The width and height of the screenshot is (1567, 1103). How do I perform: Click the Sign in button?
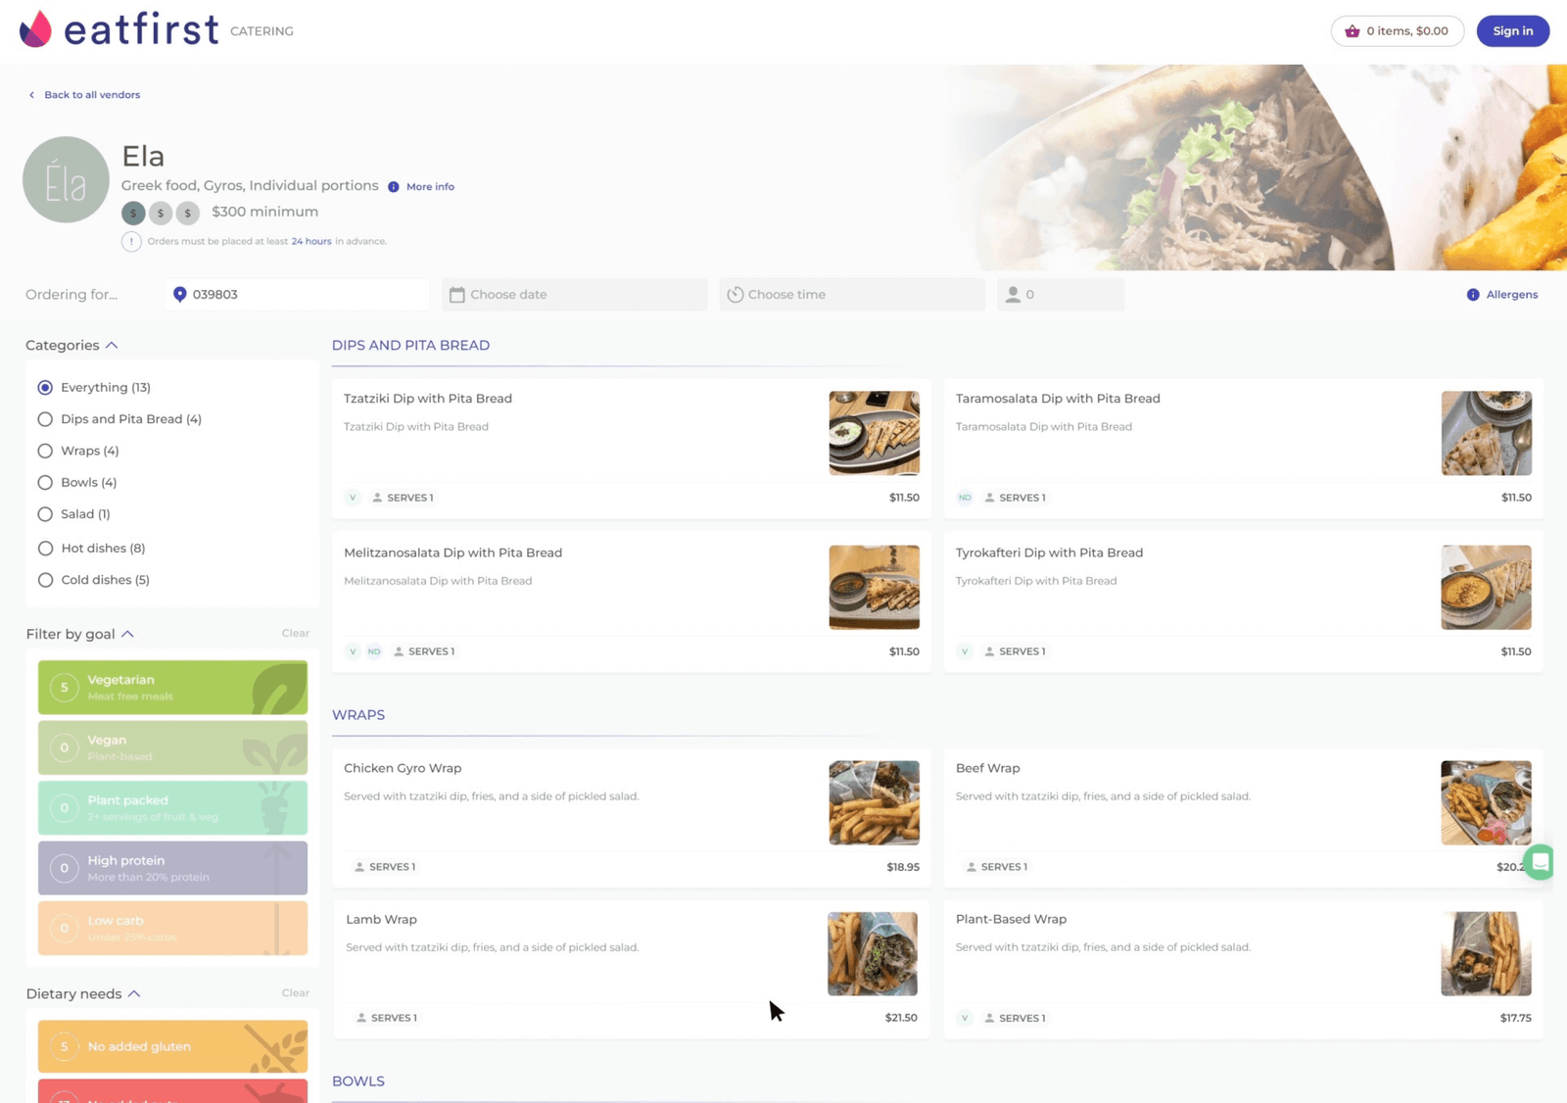point(1512,30)
